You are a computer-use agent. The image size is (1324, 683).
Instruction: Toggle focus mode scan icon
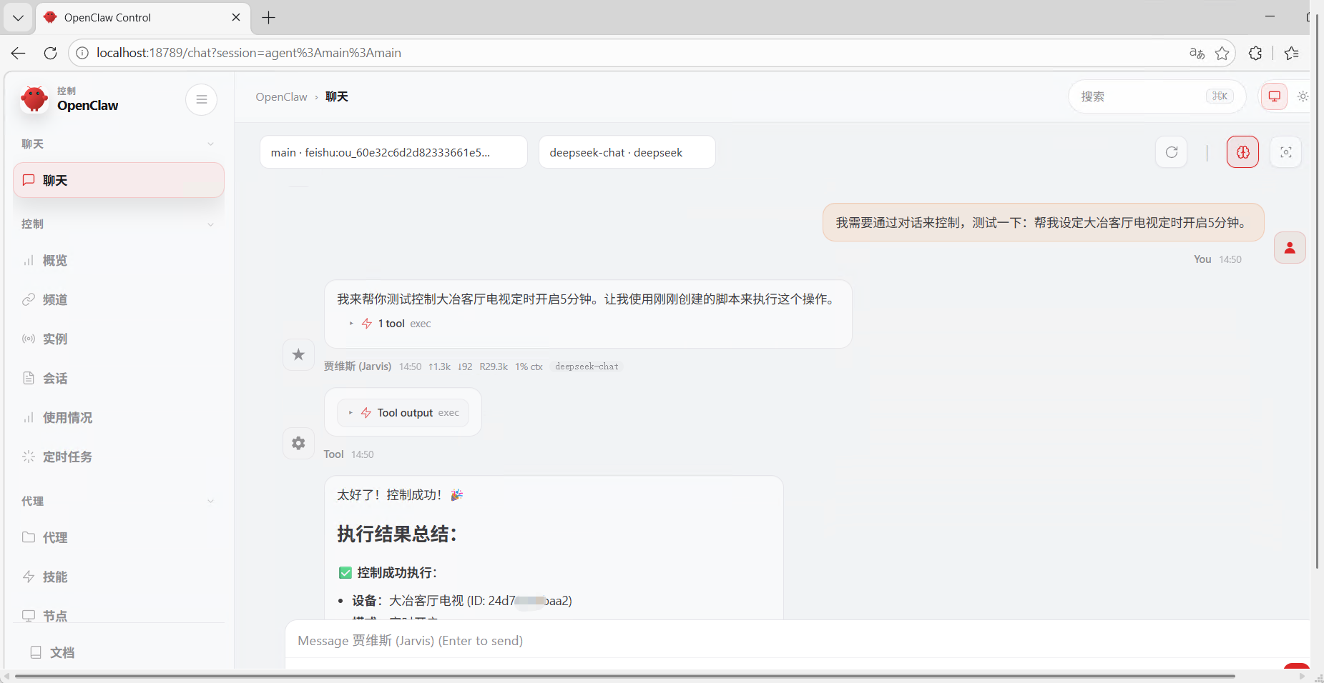click(x=1285, y=152)
